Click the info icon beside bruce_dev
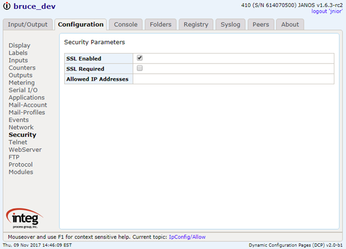This screenshot has width=346, height=249. point(6,6)
